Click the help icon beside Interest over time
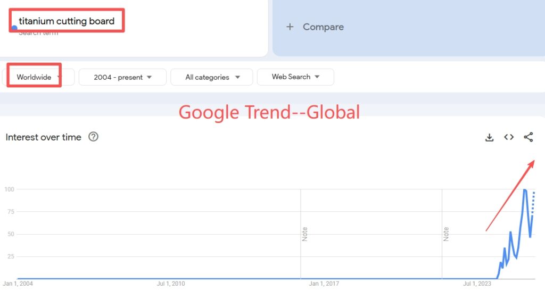 [x=94, y=137]
